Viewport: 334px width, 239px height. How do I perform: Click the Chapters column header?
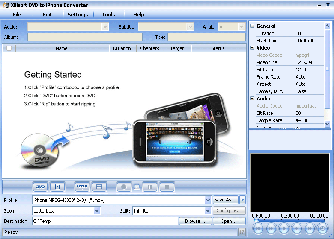tap(149, 48)
